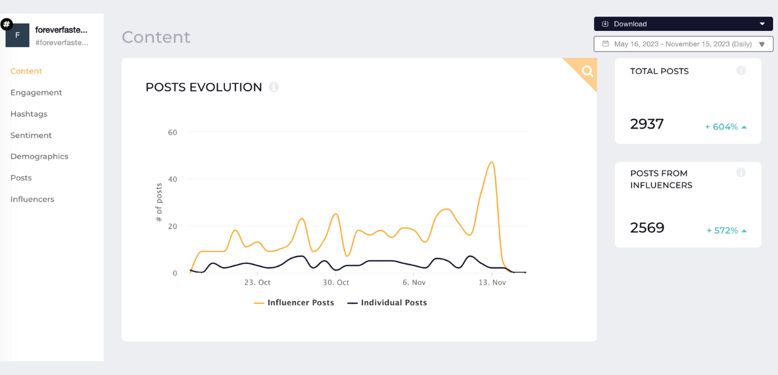The image size is (778, 375).
Task: Expand the Download dropdown arrow
Action: (x=763, y=24)
